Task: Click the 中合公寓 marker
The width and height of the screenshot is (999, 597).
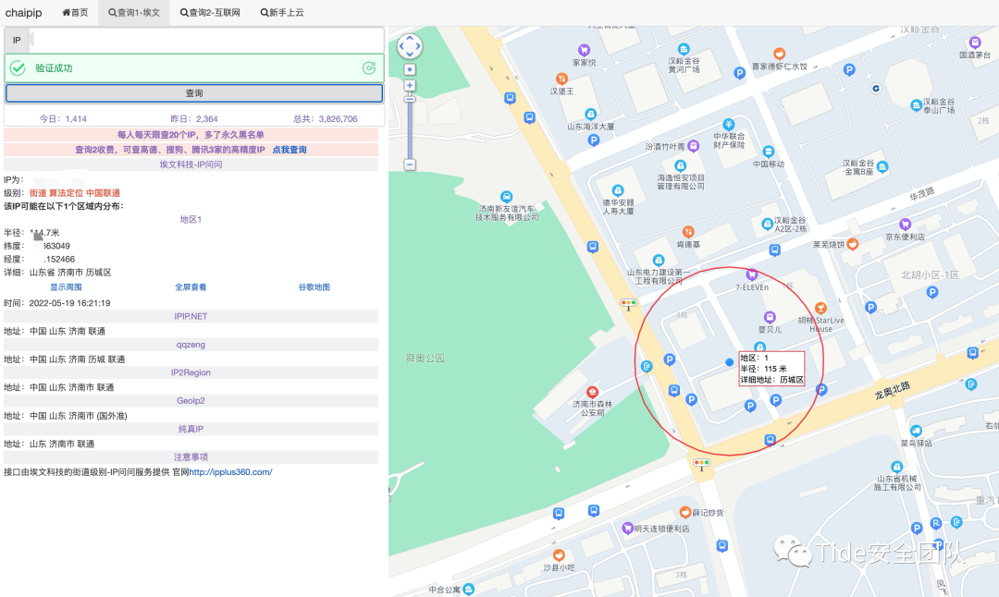Action: coord(468,590)
